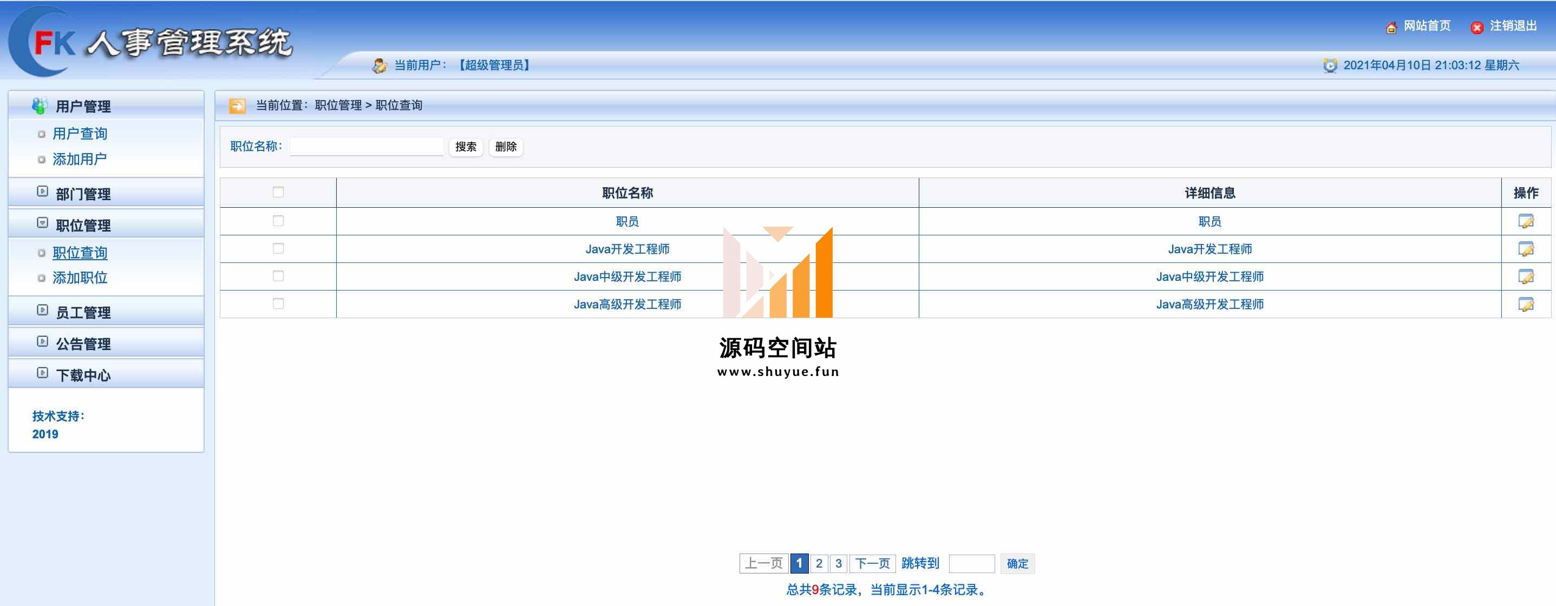Screen dimensions: 1556x606
Task: Expand the 公告管理 section arrow
Action: coord(42,341)
